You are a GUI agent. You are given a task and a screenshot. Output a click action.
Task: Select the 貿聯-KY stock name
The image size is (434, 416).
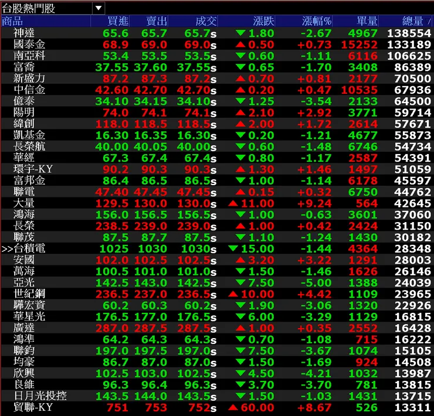(x=33, y=407)
